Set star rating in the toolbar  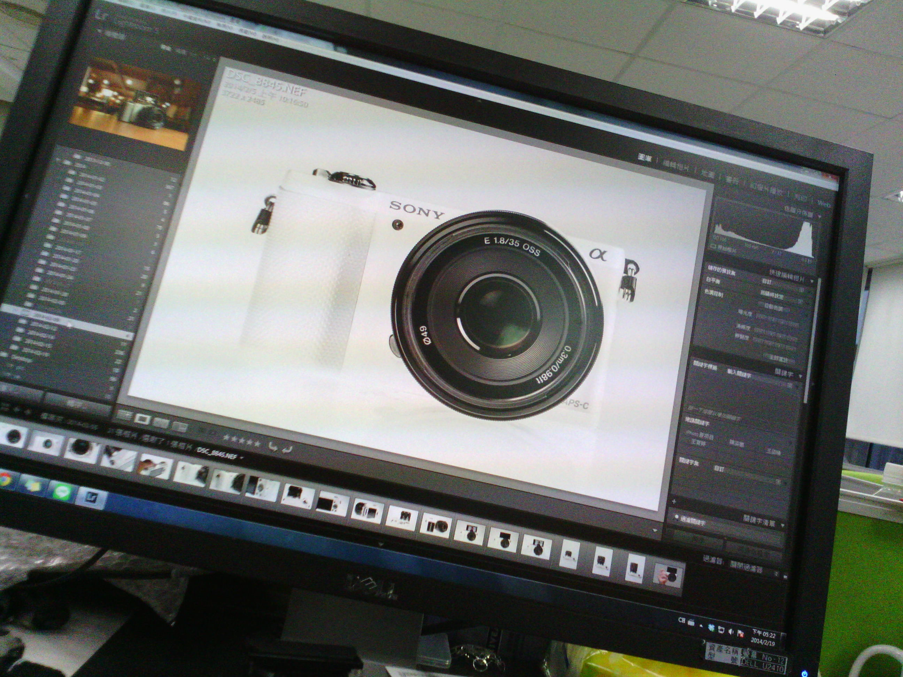(241, 441)
